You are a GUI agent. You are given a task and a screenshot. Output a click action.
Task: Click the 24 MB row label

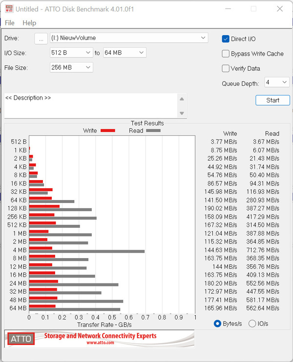18,283
